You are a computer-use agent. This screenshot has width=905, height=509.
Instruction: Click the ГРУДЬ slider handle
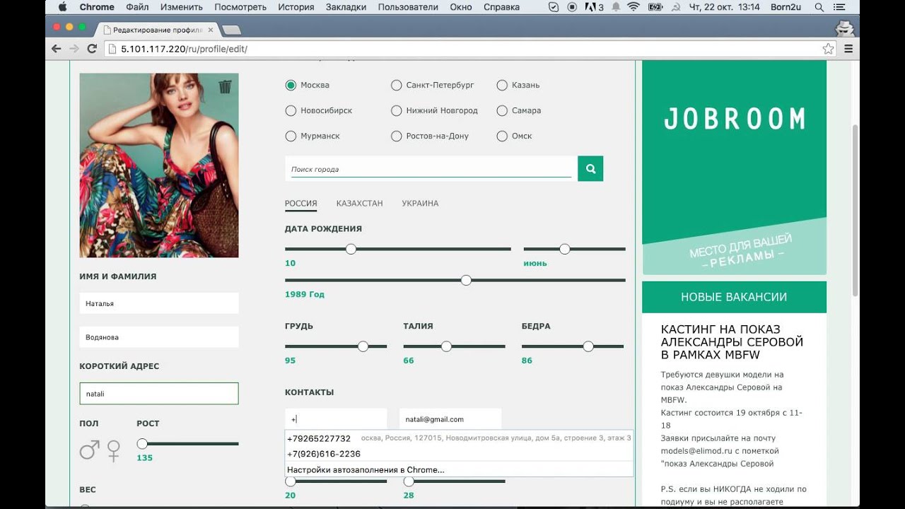tap(363, 346)
